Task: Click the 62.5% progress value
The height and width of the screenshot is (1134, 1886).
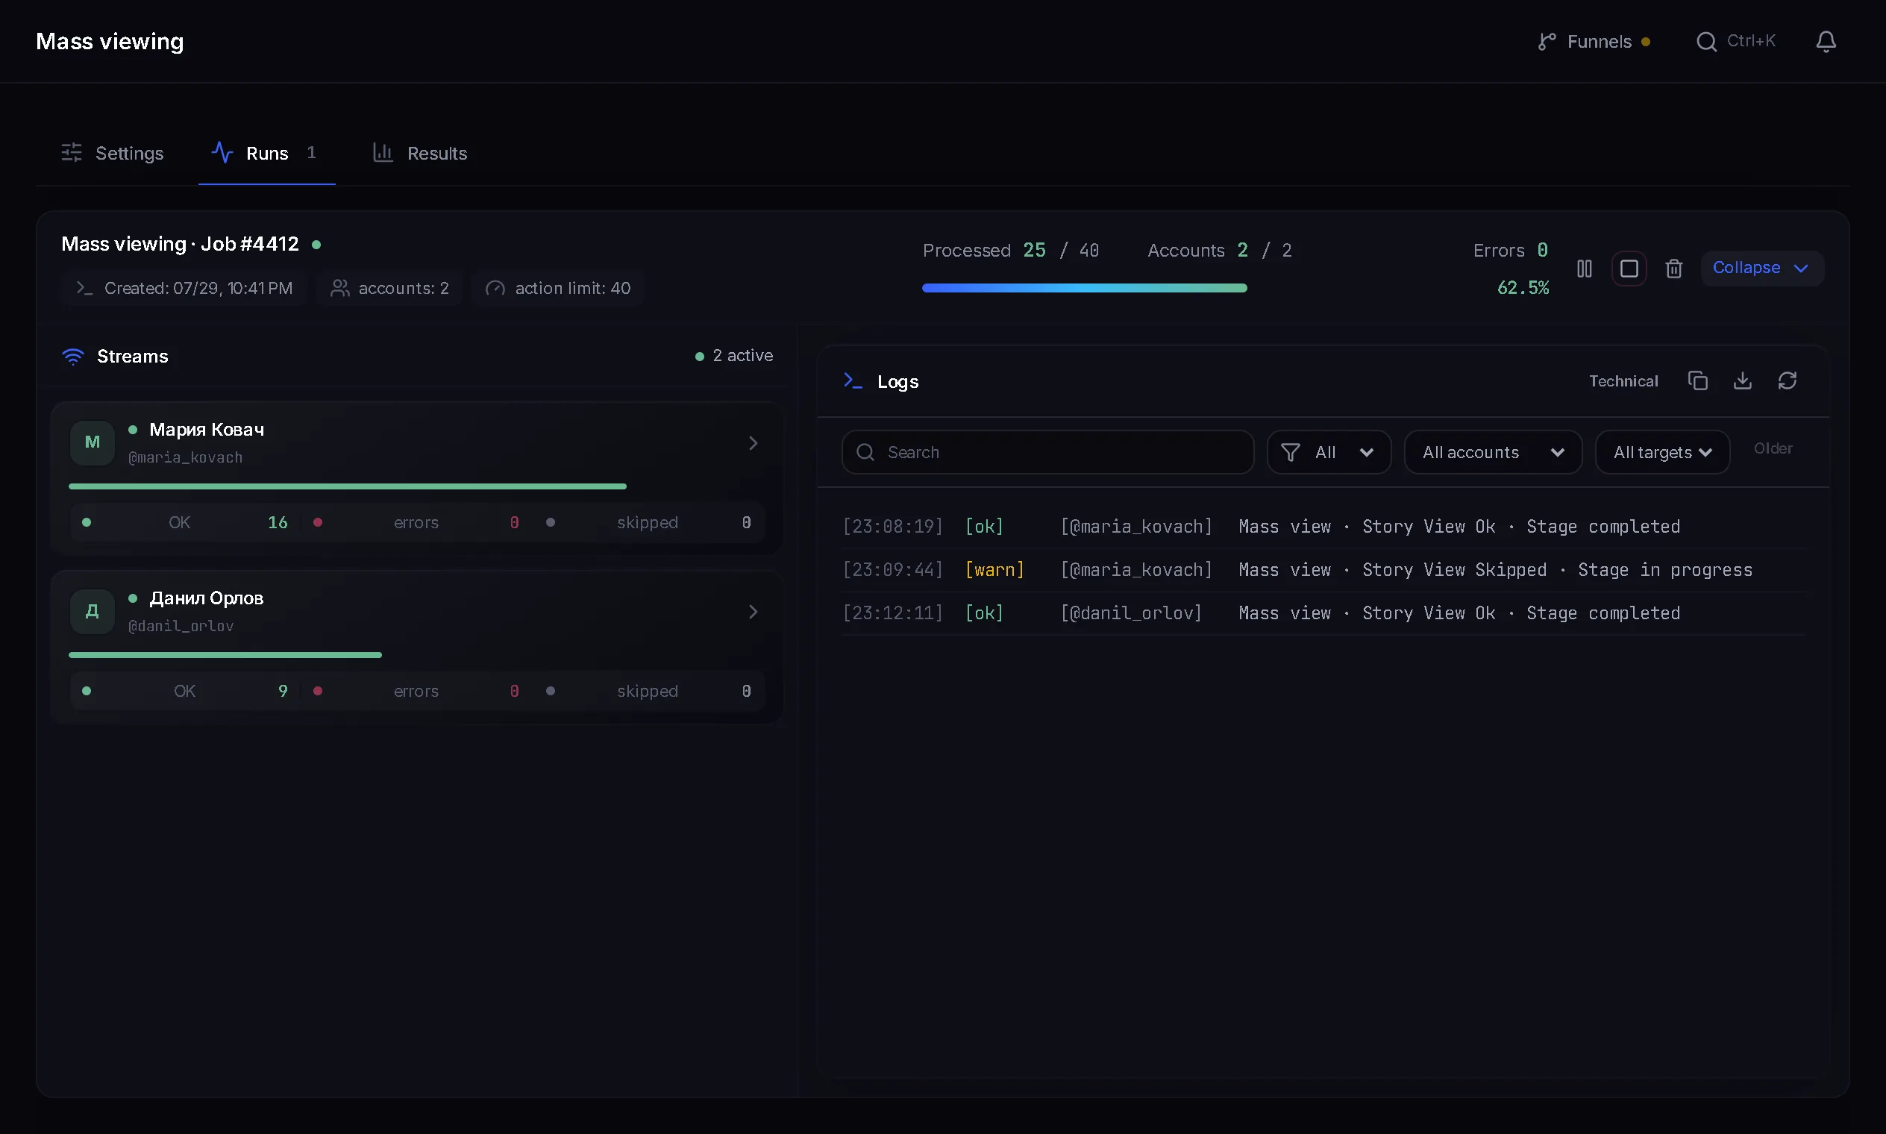Action: click(x=1522, y=288)
